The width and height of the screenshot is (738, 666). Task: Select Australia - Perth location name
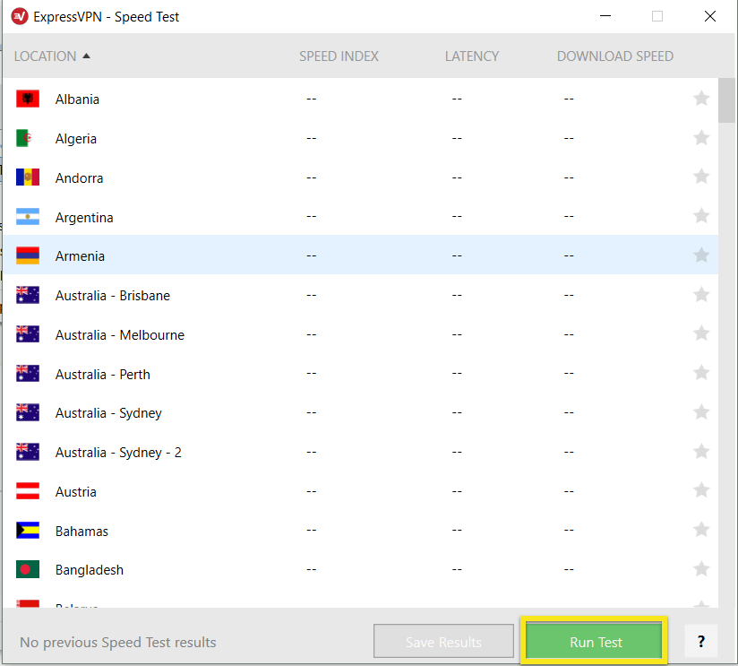[103, 375]
